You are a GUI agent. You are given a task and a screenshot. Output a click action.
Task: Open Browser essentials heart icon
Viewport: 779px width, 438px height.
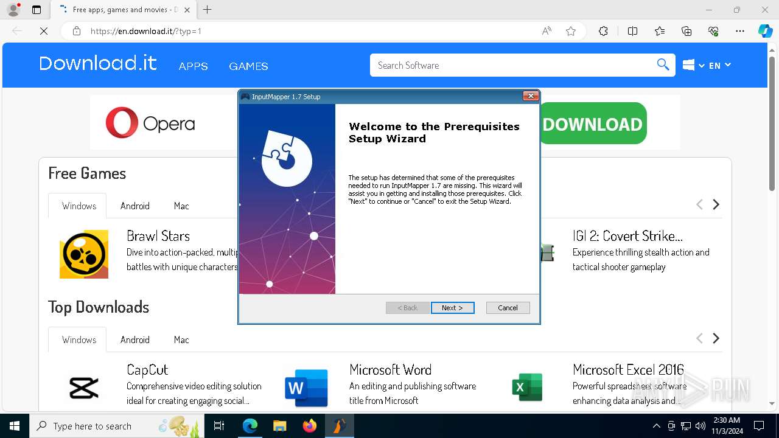click(713, 31)
